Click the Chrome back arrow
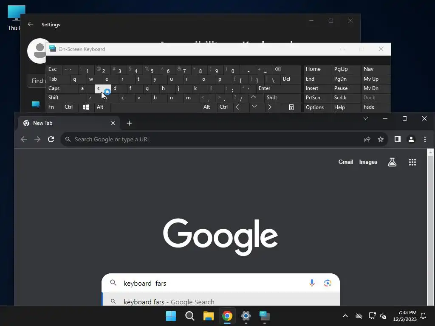The width and height of the screenshot is (435, 326). pyautogui.click(x=24, y=139)
